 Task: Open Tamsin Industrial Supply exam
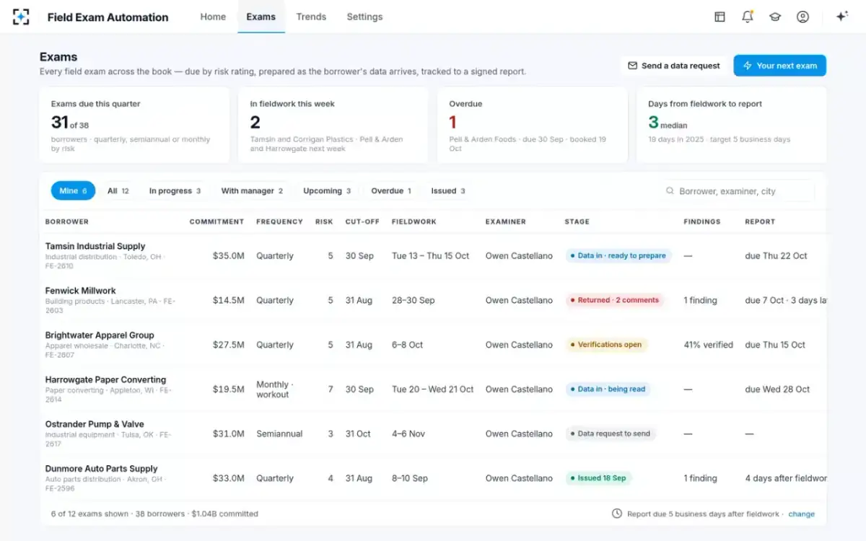pyautogui.click(x=95, y=246)
